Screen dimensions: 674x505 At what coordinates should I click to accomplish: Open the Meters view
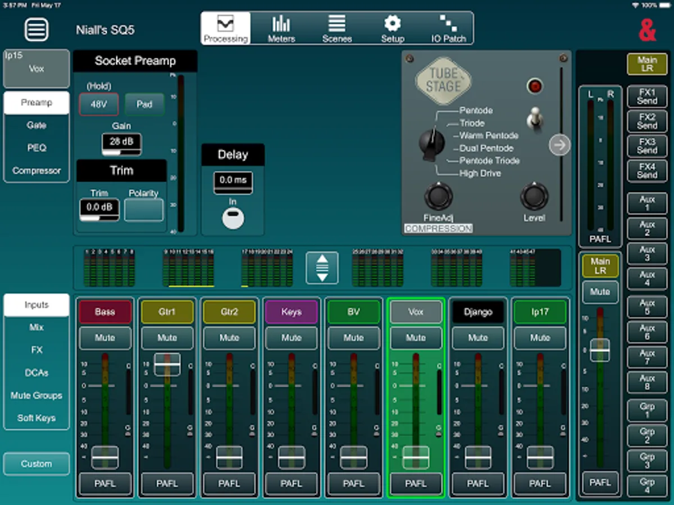pos(281,29)
